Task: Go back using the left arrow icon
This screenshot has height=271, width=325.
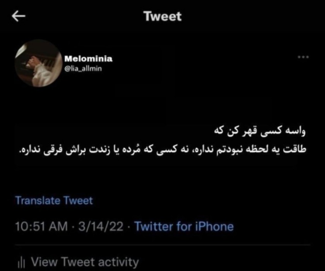Action: (19, 16)
